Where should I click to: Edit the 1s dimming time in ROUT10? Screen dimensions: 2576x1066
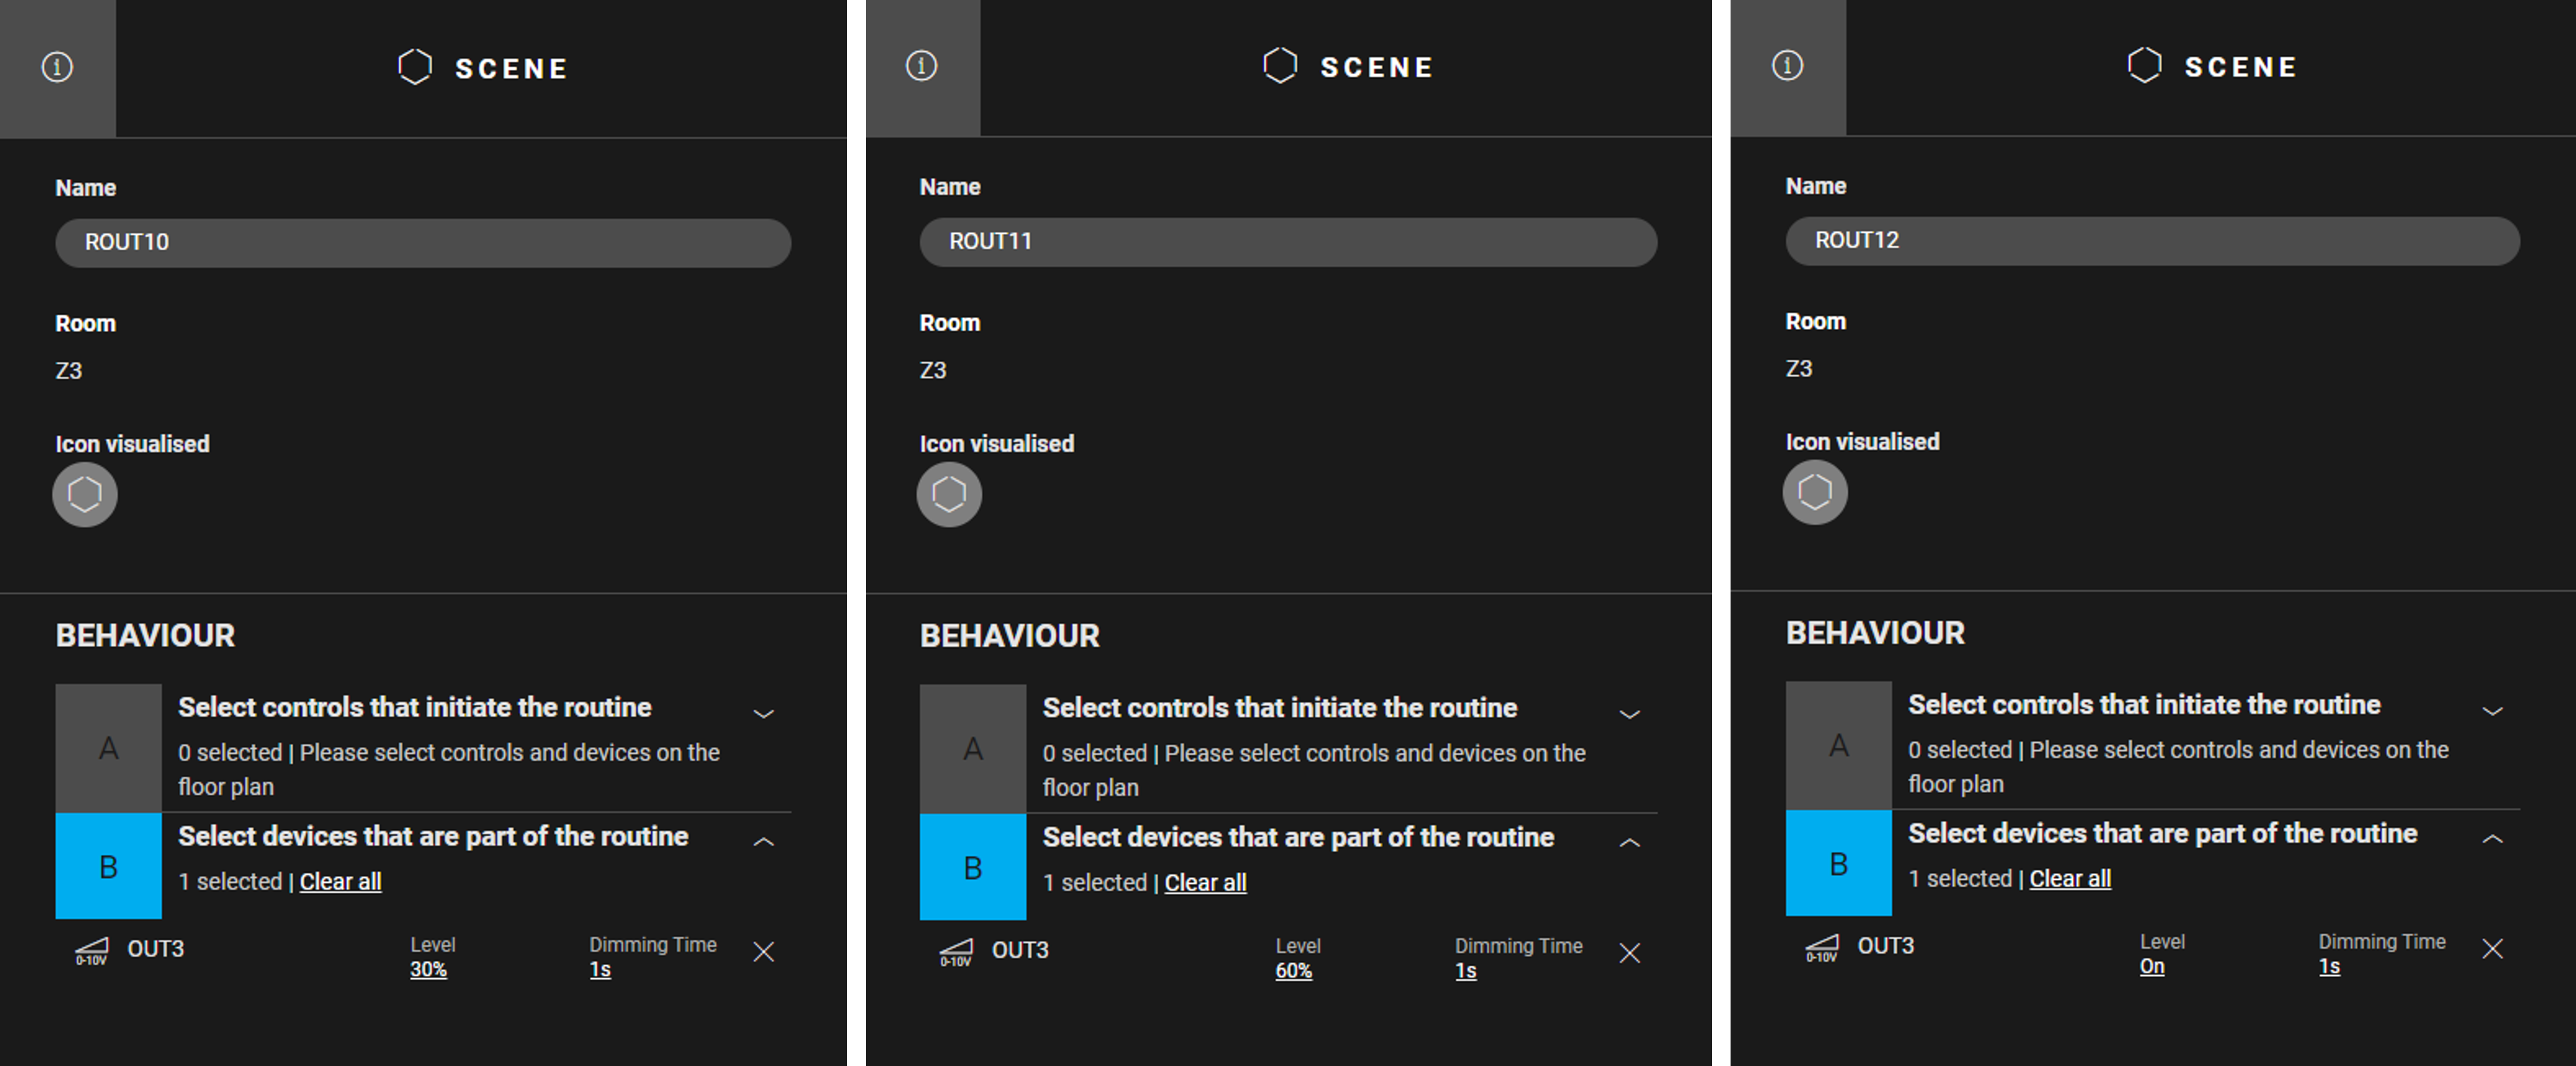point(600,970)
